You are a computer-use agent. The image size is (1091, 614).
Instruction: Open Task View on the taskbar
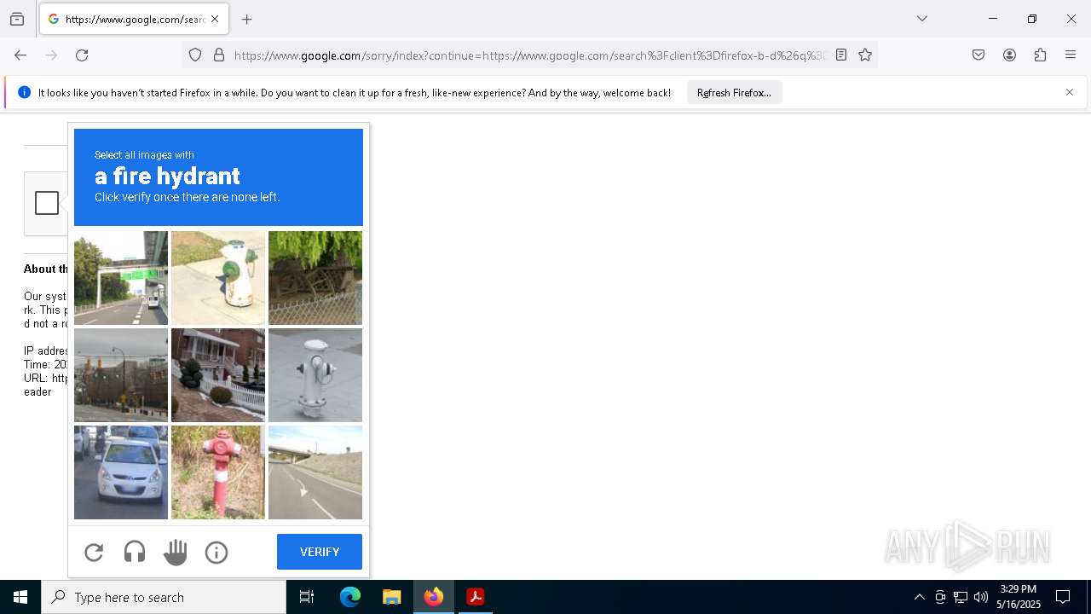pos(307,597)
